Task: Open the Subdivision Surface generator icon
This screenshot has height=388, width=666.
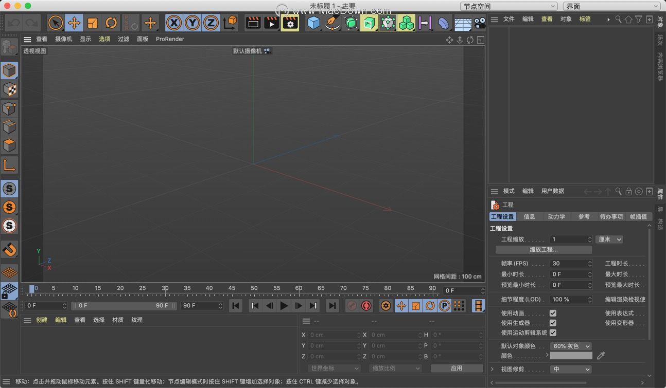Action: coord(351,23)
